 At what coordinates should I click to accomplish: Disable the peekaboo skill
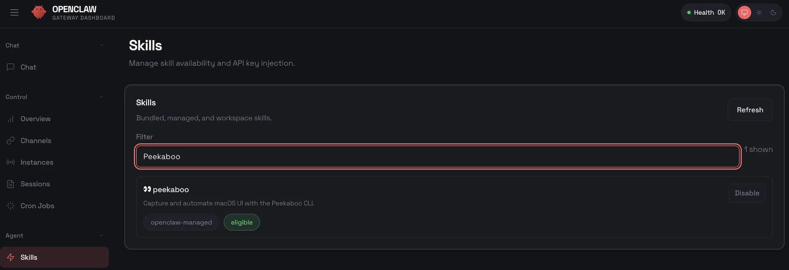747,193
